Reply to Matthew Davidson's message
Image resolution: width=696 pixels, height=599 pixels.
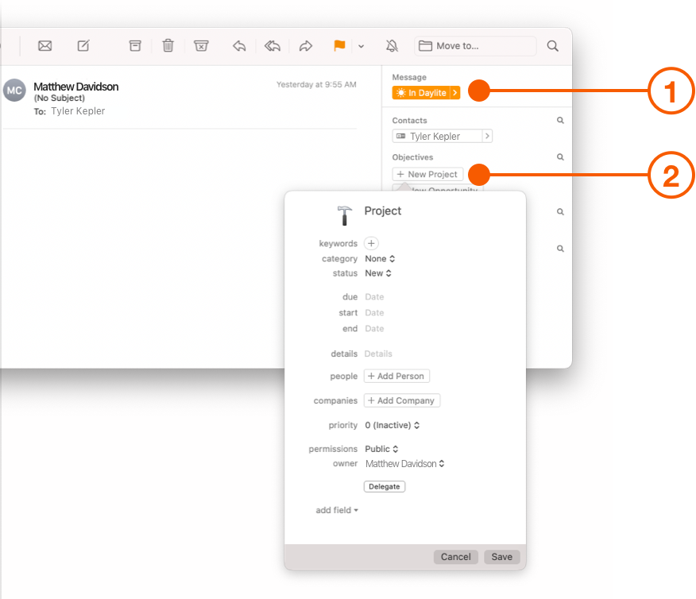click(239, 45)
